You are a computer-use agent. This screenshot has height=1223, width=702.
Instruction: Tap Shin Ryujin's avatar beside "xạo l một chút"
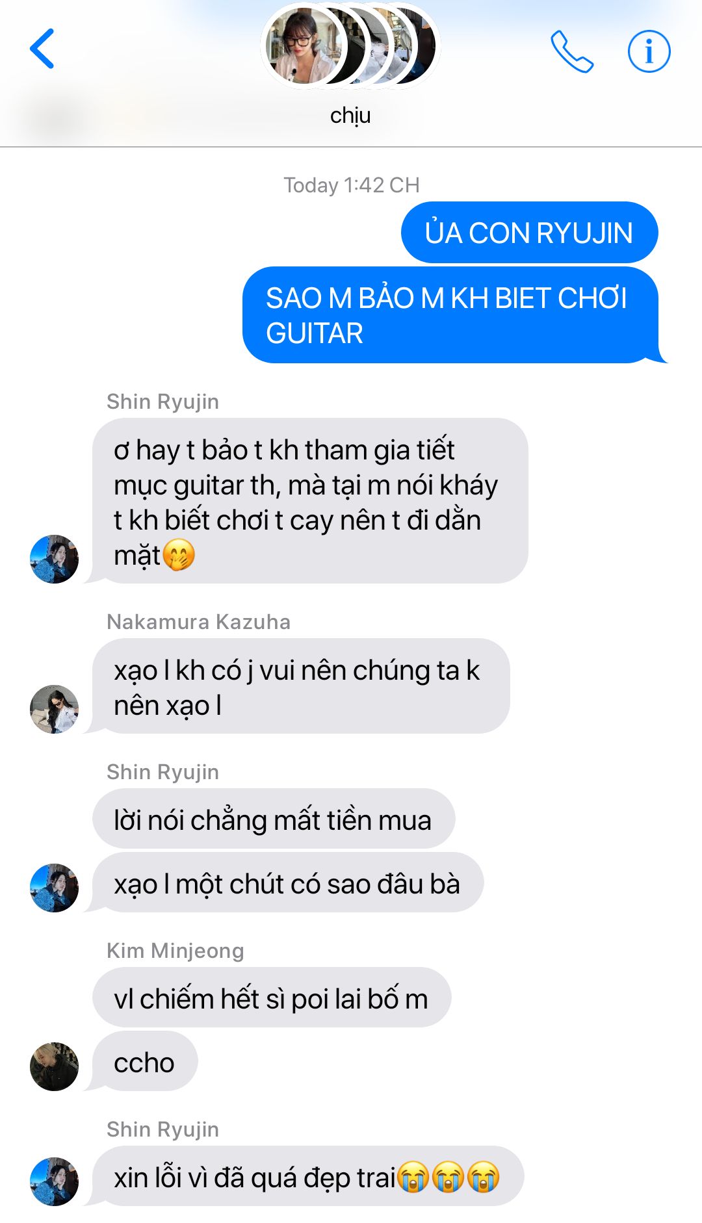click(55, 888)
